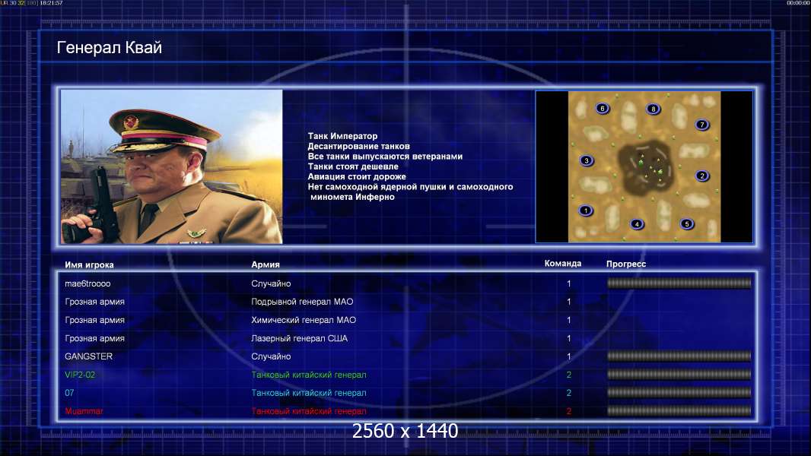Select player name Muammar
This screenshot has width=811, height=456.
pos(84,411)
